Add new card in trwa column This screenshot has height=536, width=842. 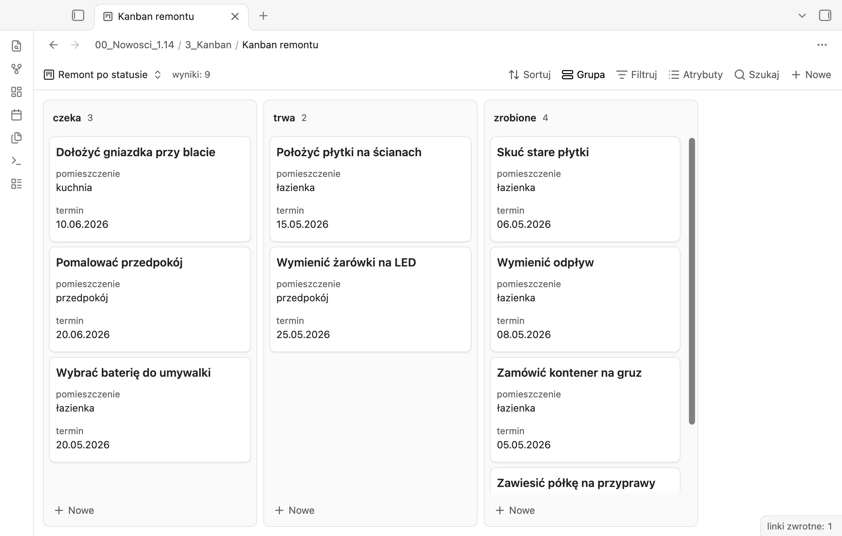coord(295,510)
